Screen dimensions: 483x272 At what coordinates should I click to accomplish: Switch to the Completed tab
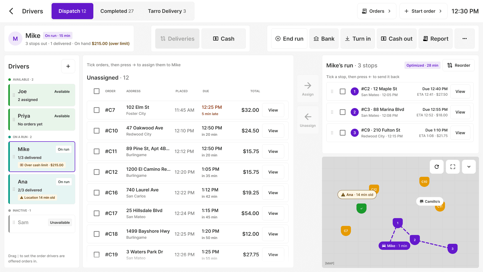click(x=117, y=11)
